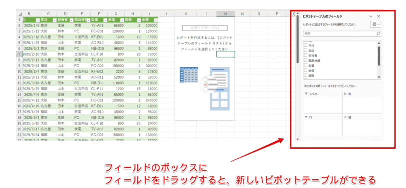Viewport: 406px width, 188px height.
Task: Open the filter dropdown on the 金額 header
Action: pos(156,20)
